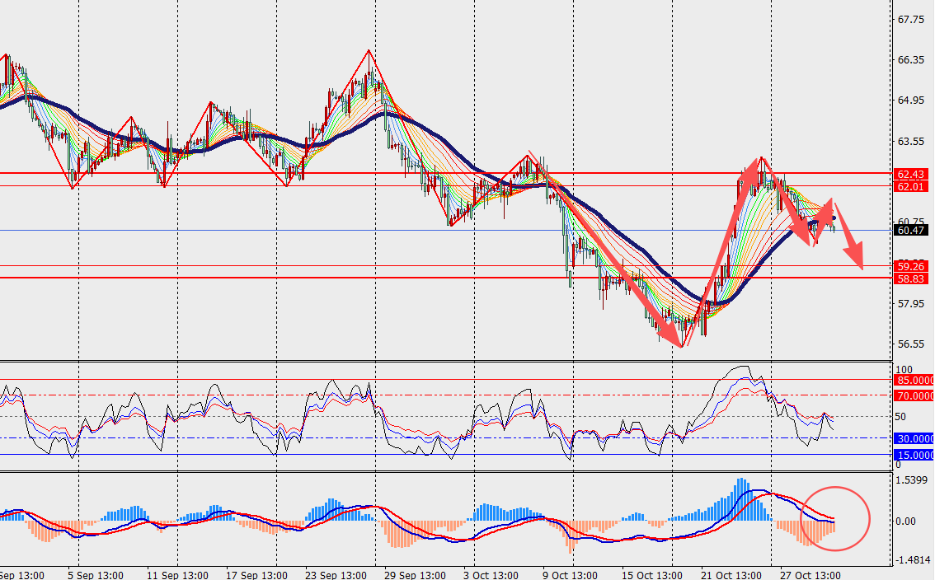This screenshot has width=935, height=580.
Task: Click the red circle on the MACD panel
Action: 835,518
